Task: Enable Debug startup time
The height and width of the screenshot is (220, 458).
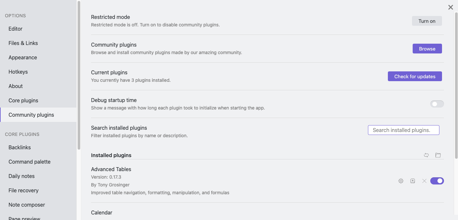Action: 437,104
